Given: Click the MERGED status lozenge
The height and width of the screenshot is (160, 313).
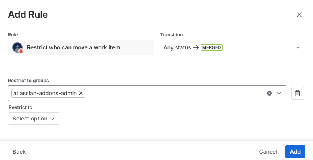Looking at the screenshot, I should click(x=212, y=47).
